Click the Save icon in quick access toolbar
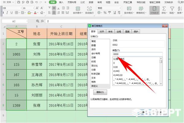The width and height of the screenshot is (184, 123). tap(18, 2)
